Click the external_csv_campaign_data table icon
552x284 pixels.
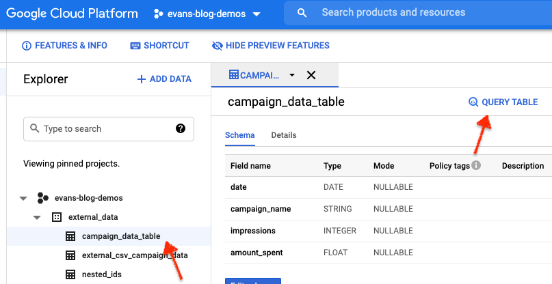tap(70, 255)
